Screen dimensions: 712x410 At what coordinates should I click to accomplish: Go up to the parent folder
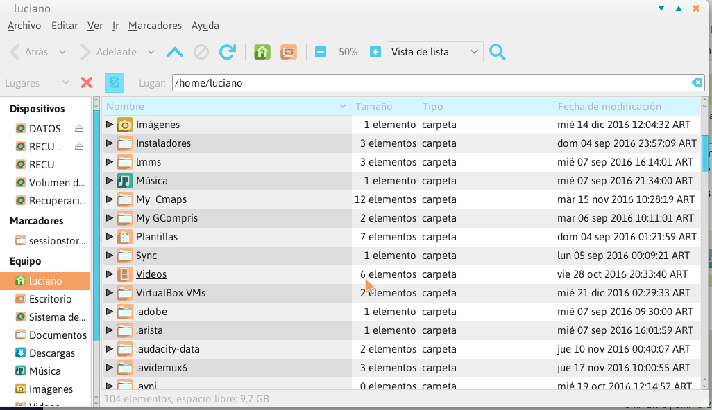[175, 52]
